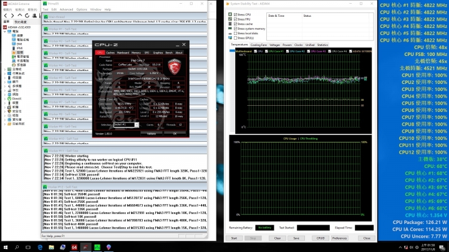The height and width of the screenshot is (252, 449).
Task: Open Preferences in System Stability Test
Action: pyautogui.click(x=339, y=238)
